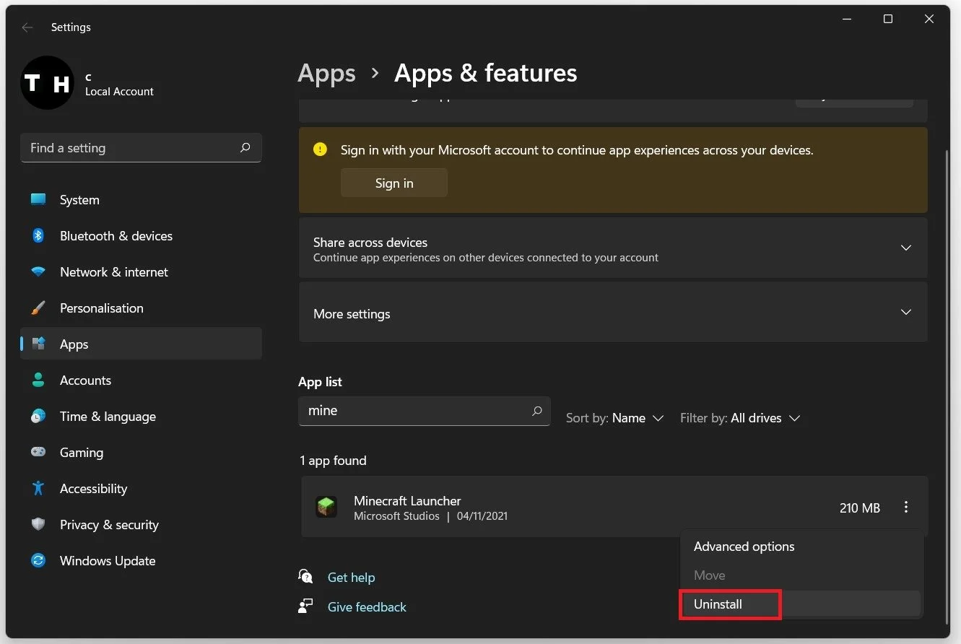Screen dimensions: 961x644
Task: Expand the Share across devices section
Action: 905,248
